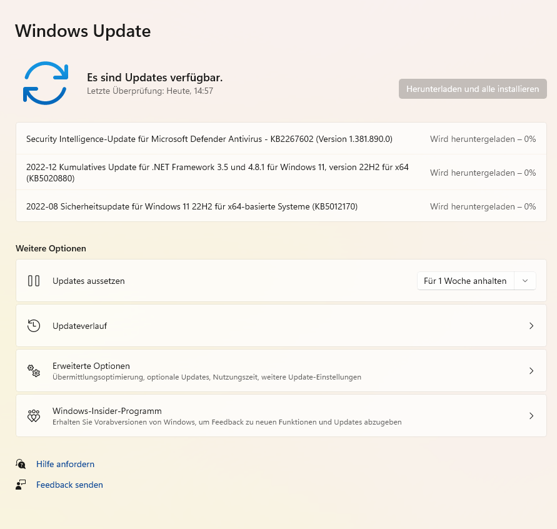Pause updates with Für 1 Woche anhalten
Viewport: 557px width, 529px height.
(x=465, y=281)
